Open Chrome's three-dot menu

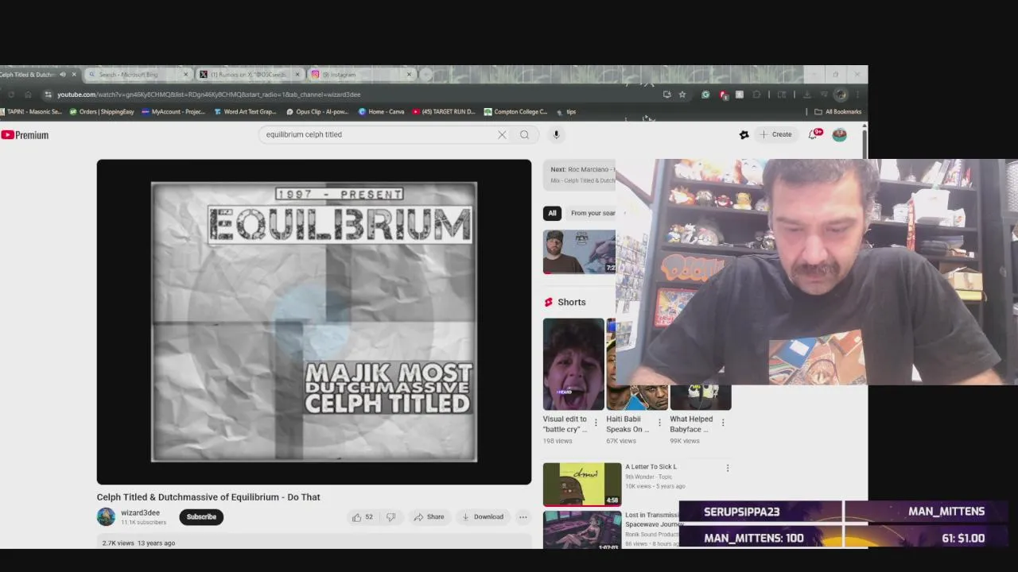(857, 95)
